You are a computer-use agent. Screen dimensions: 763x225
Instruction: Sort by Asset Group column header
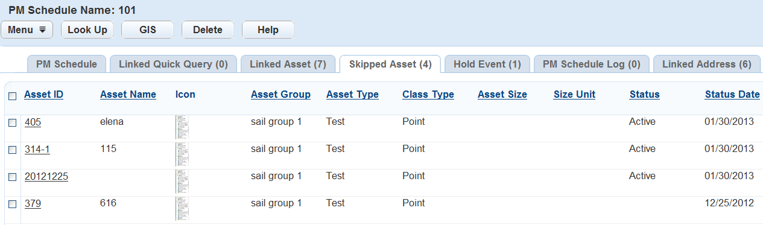click(280, 95)
